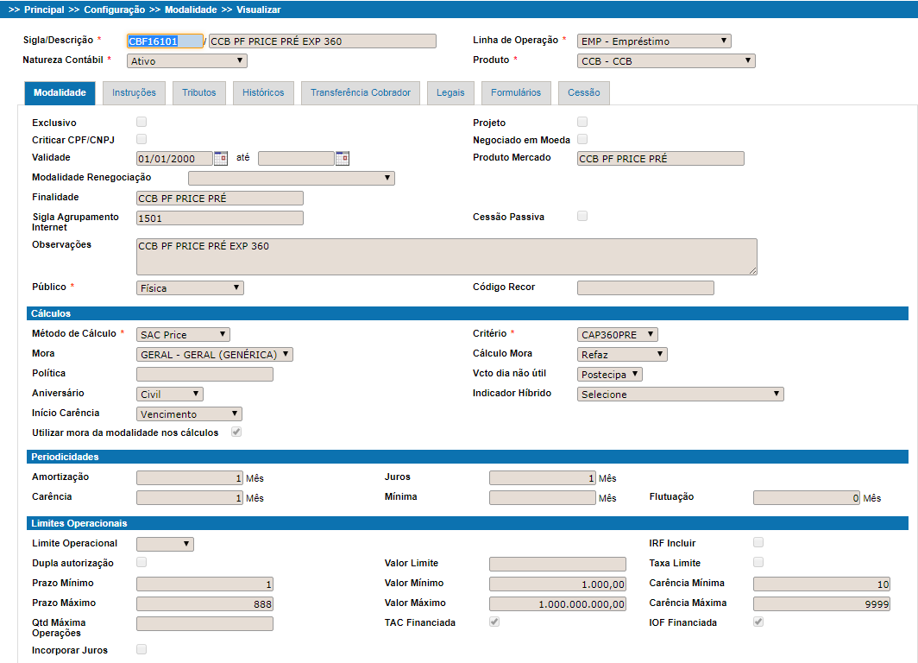Go to Principal in the breadcrumb
This screenshot has width=918, height=663.
click(x=44, y=9)
